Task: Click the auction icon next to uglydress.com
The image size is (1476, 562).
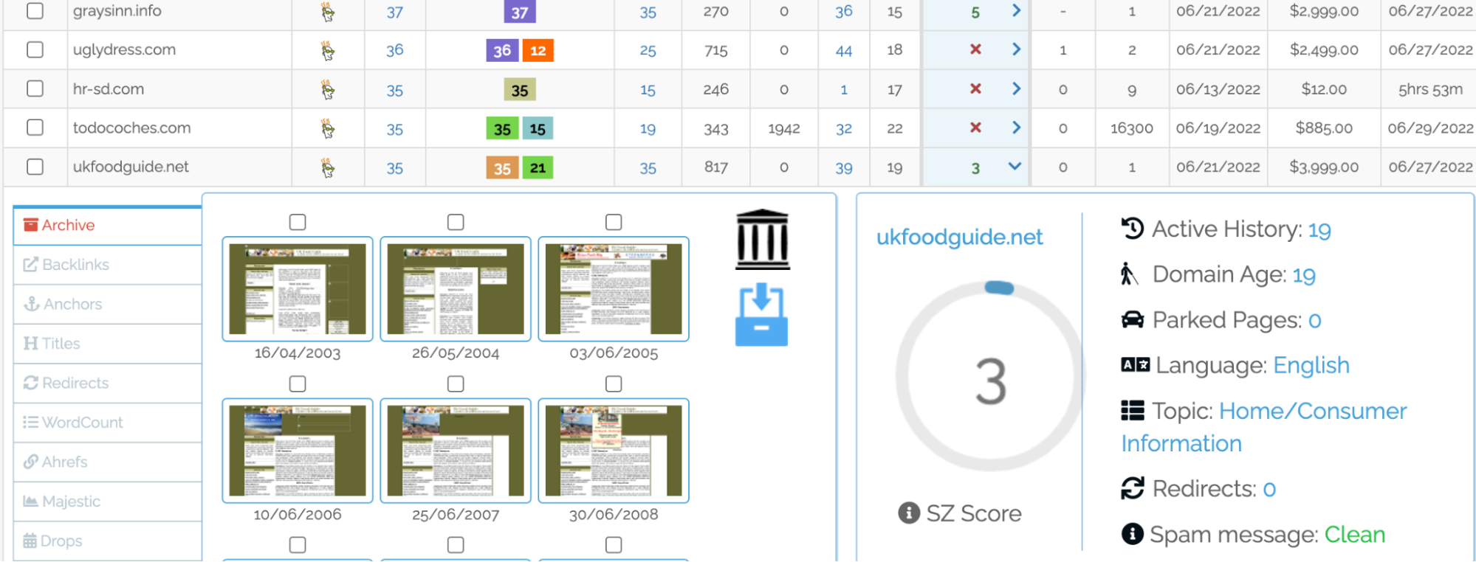Action: point(328,50)
